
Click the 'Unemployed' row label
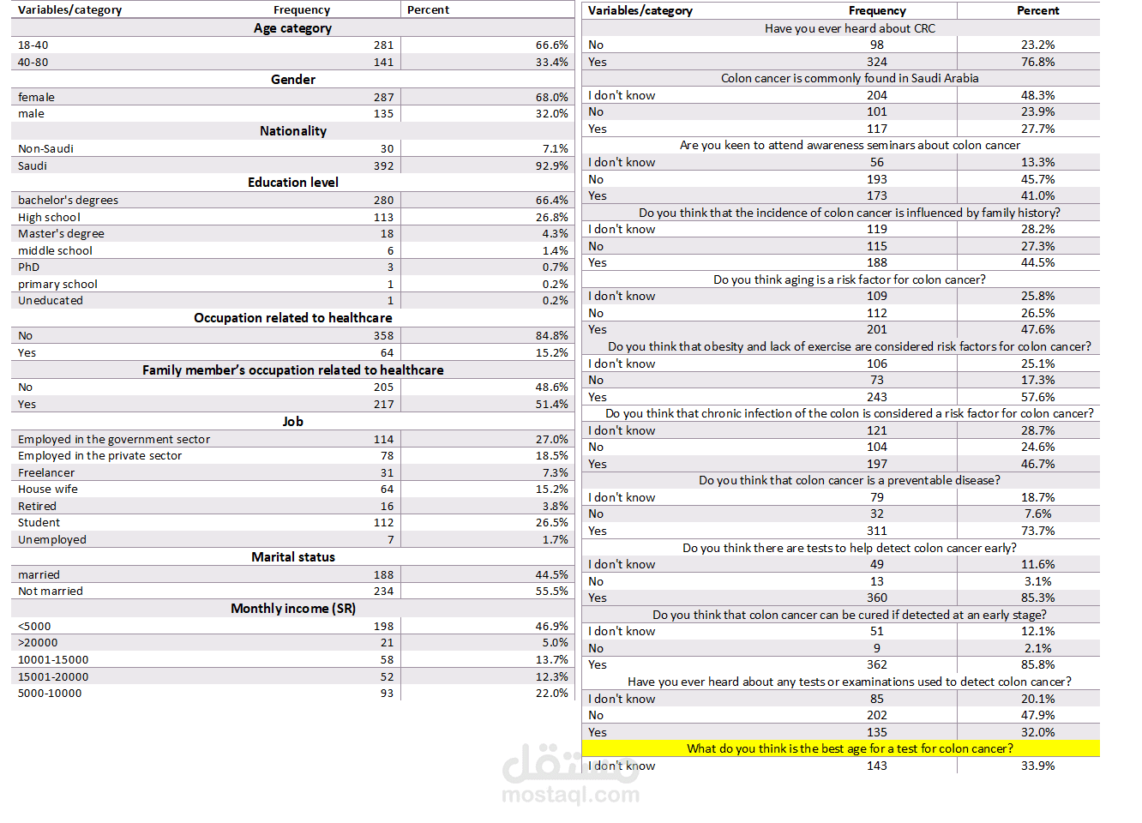52,540
